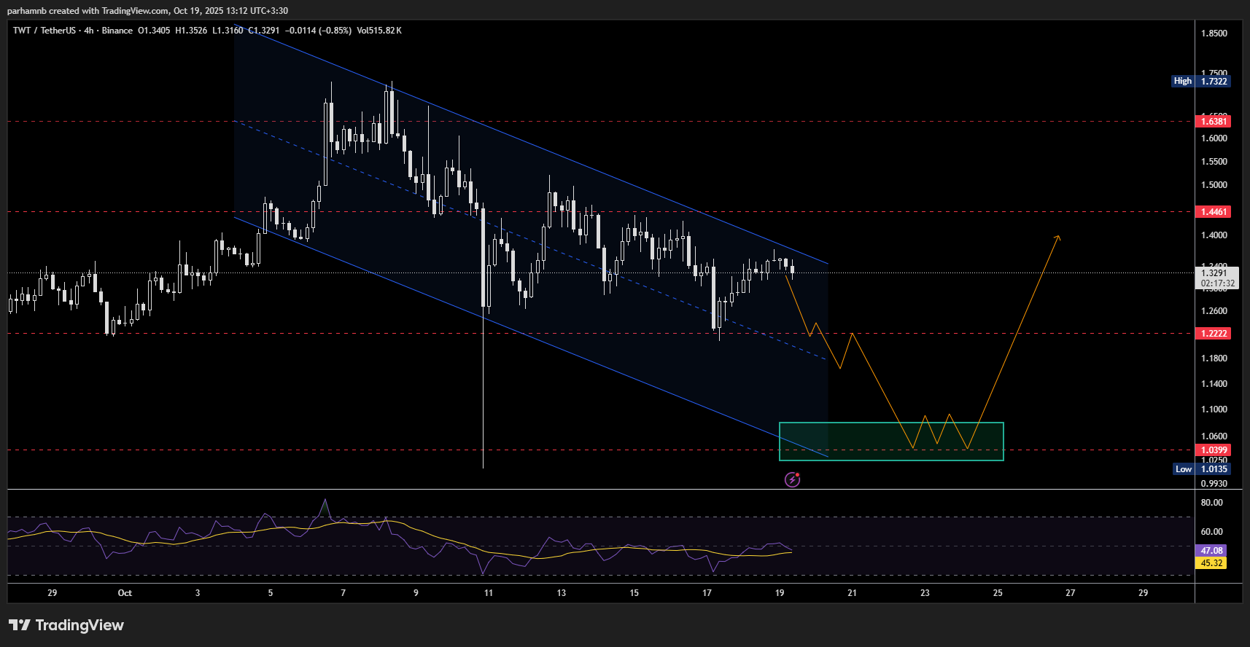The height and width of the screenshot is (647, 1250).
Task: Click the Low 1.0135 price marker
Action: coord(1201,469)
